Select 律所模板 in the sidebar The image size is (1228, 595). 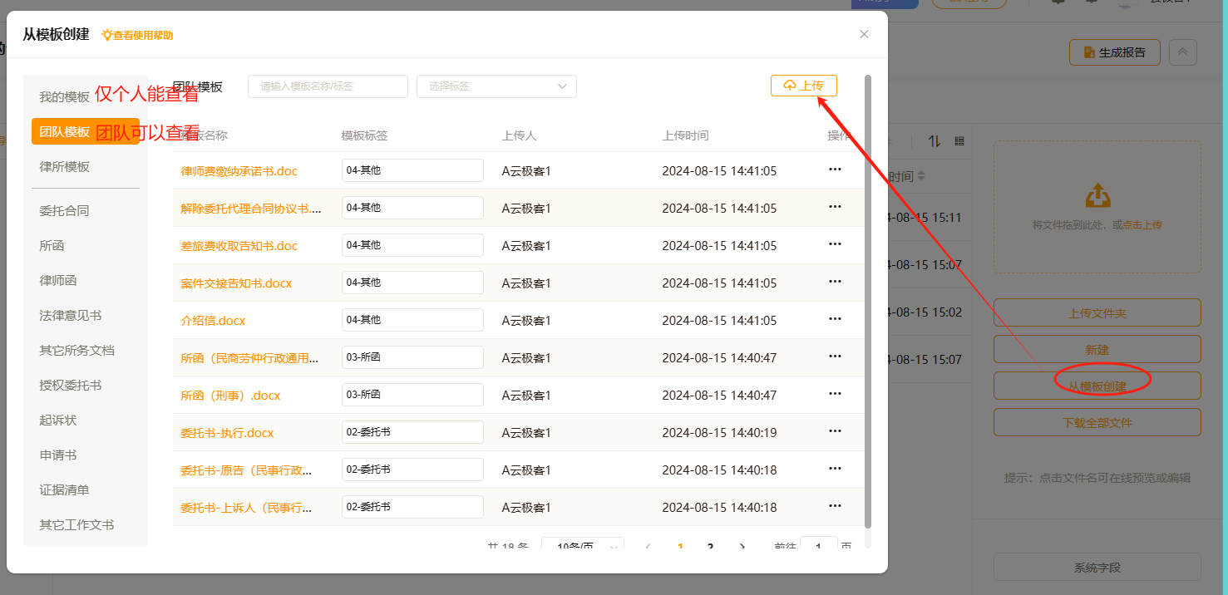64,167
